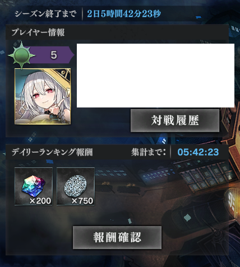Image resolution: width=240 pixels, height=267 pixels.
Task: Click the blank white player details area
Action: (x=155, y=76)
